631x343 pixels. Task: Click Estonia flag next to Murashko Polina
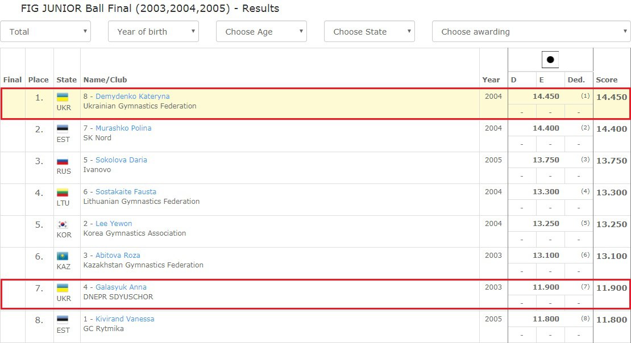(63, 129)
